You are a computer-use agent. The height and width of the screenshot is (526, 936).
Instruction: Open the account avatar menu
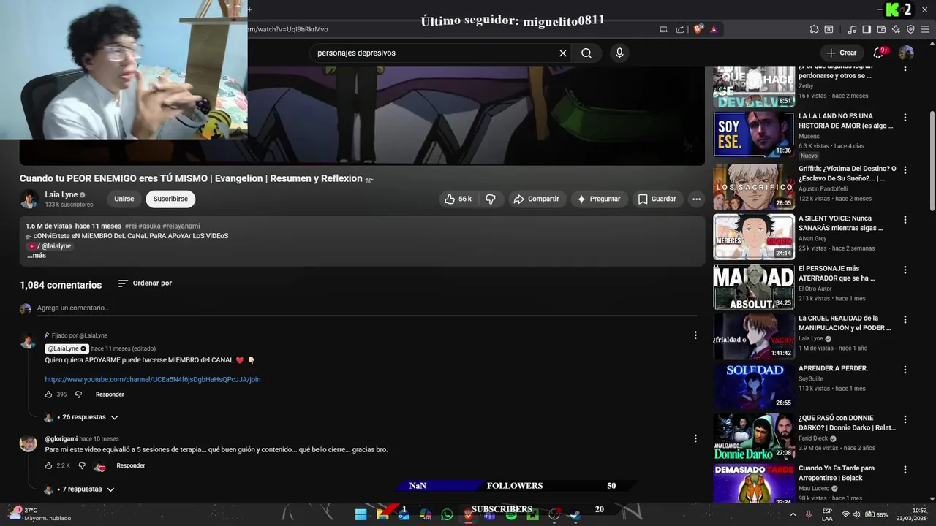[906, 53]
